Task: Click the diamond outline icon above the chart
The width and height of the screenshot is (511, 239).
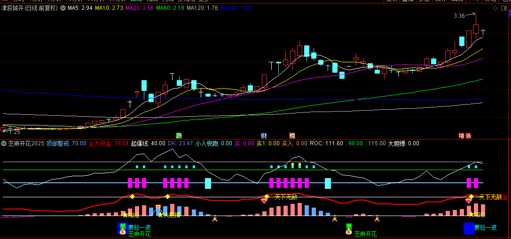Action: [x=495, y=8]
